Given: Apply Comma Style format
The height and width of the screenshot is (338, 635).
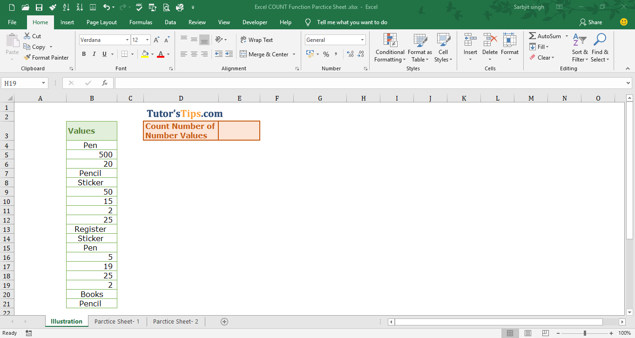Looking at the screenshot, I should point(336,54).
